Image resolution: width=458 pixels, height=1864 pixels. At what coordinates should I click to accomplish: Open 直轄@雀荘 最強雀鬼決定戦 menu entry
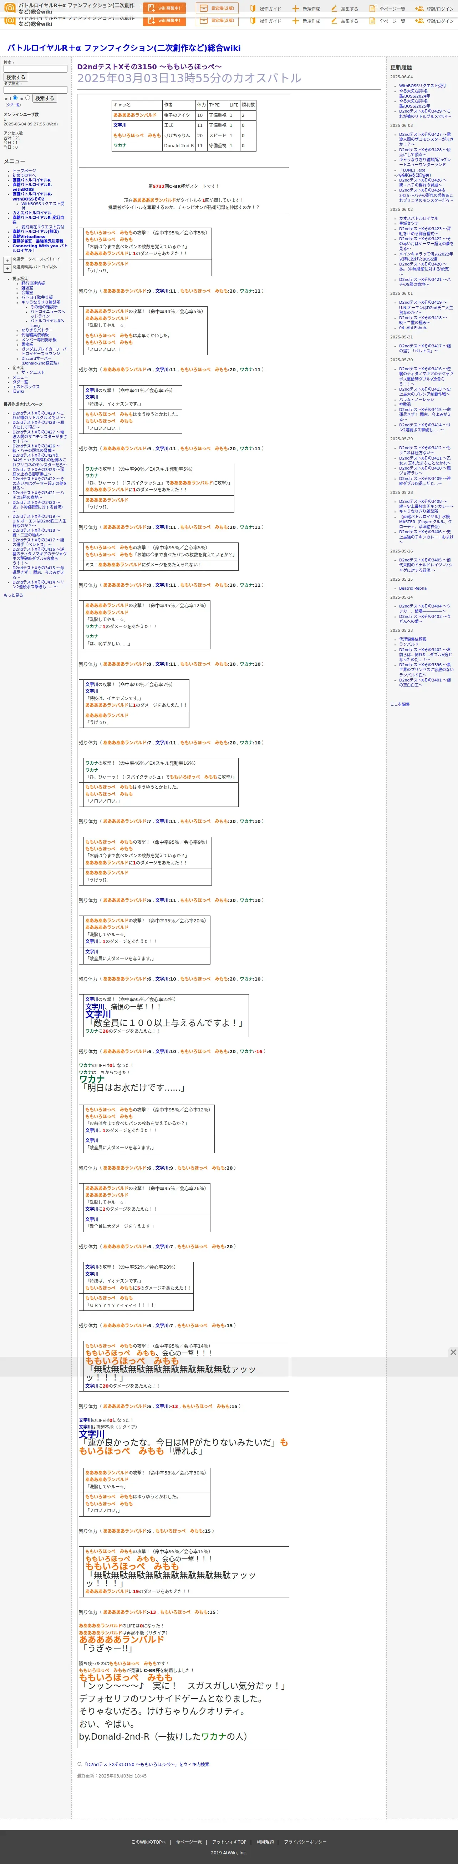click(37, 241)
